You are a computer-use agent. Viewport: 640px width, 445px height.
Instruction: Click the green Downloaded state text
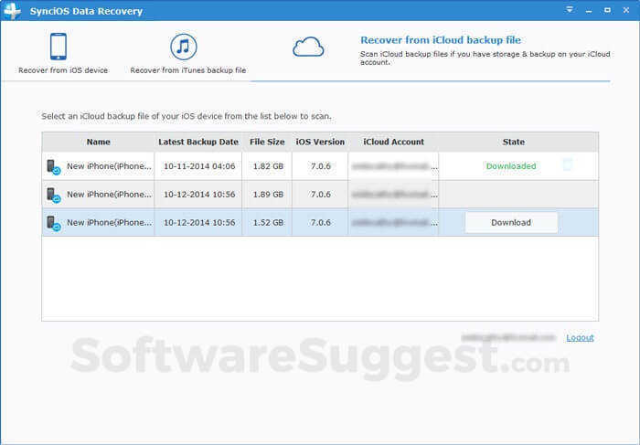511,166
